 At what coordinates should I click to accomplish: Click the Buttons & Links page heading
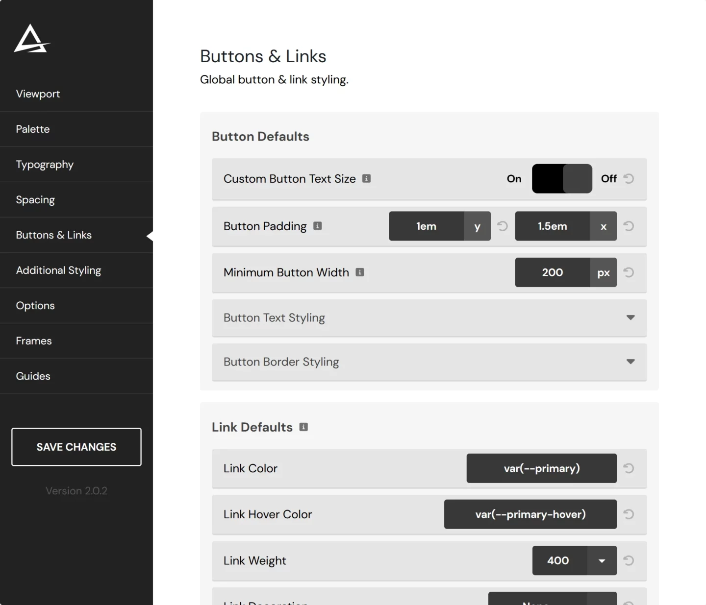coord(263,56)
